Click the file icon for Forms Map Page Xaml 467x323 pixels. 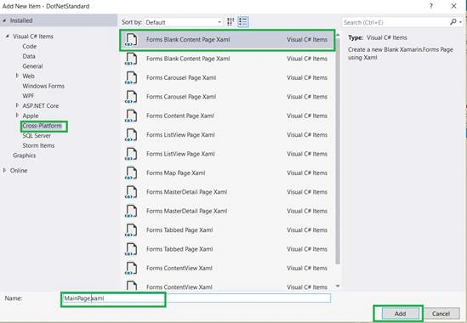(x=131, y=173)
